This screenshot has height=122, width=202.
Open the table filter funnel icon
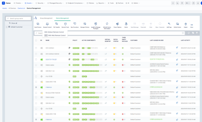coord(197,33)
